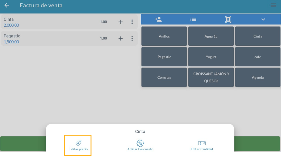Add CROISSANT JAMÓN Y QUESO product

click(211, 77)
